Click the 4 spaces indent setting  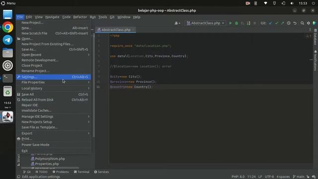coord(283,177)
